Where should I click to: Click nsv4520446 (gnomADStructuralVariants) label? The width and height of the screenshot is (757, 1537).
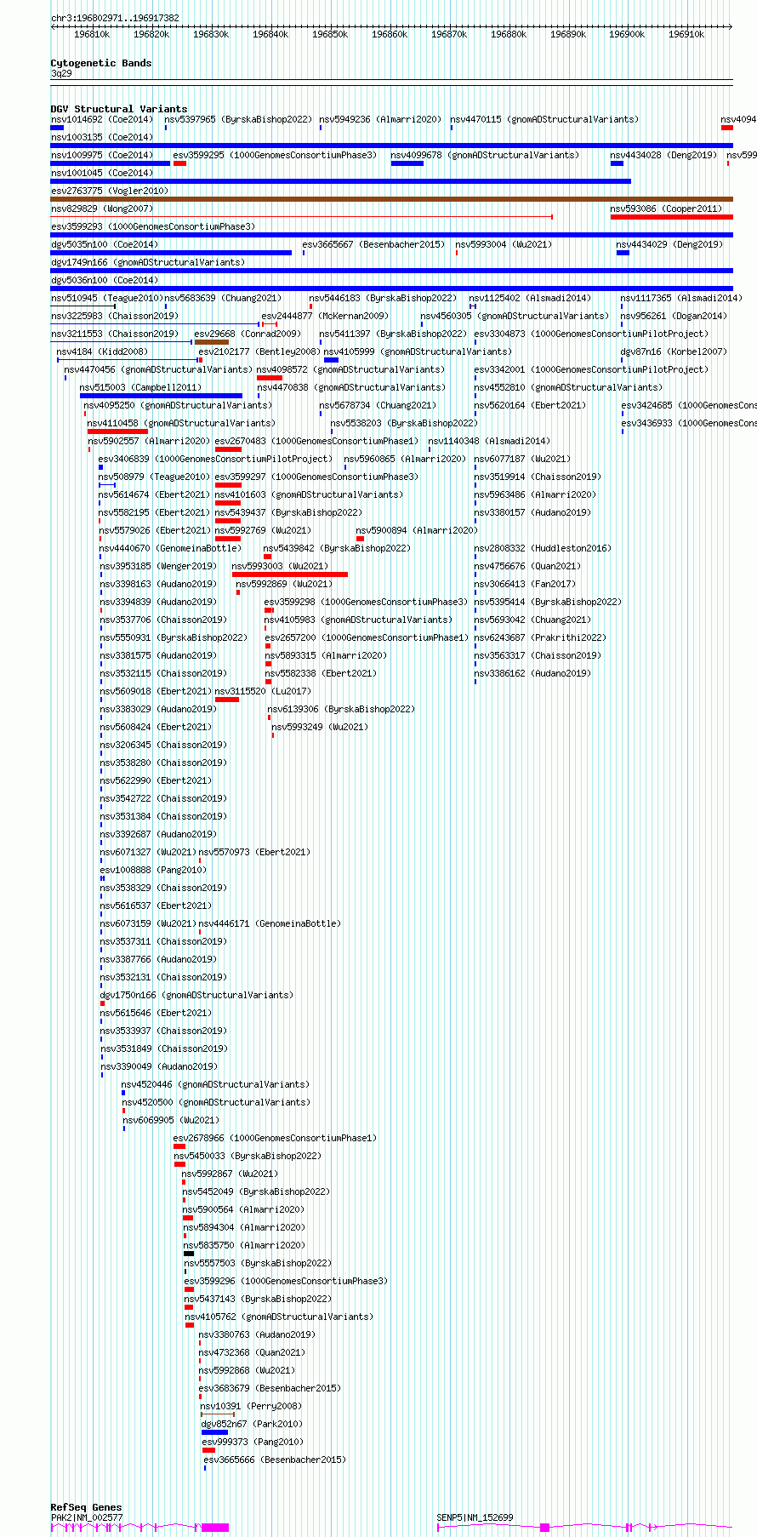[x=215, y=1085]
